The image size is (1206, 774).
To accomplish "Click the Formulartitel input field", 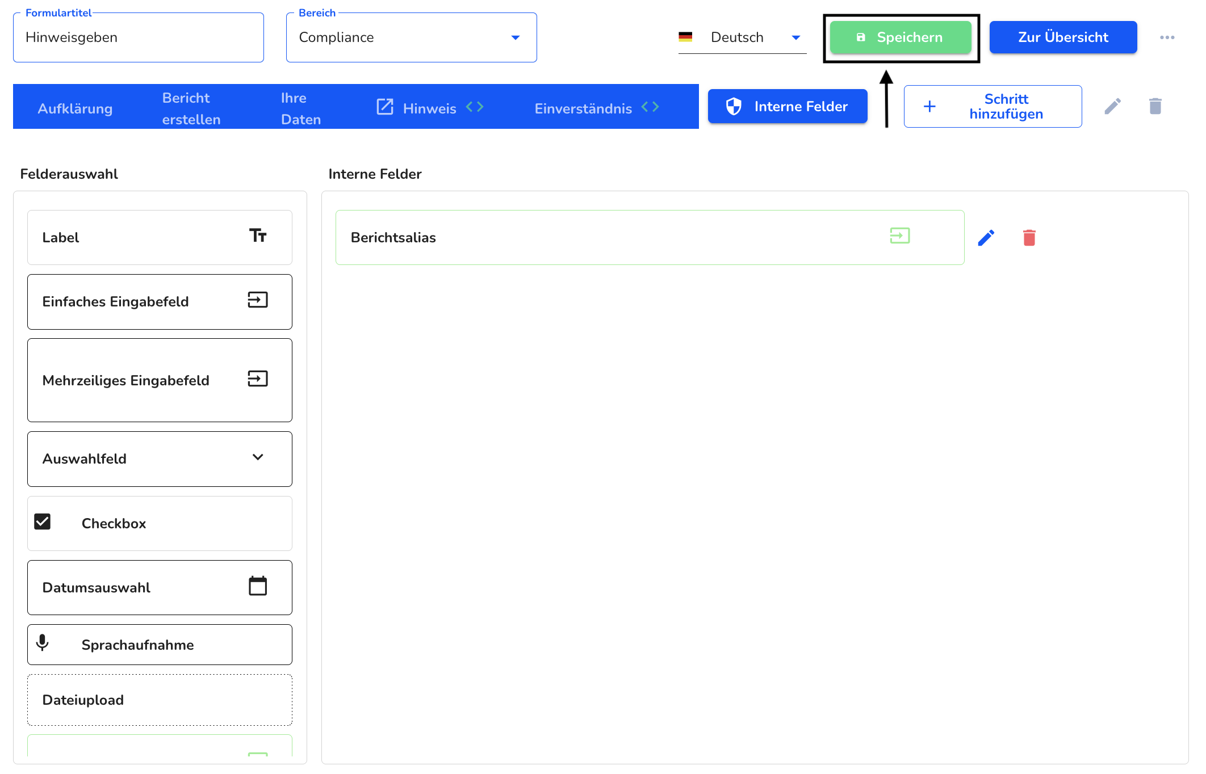I will point(140,37).
